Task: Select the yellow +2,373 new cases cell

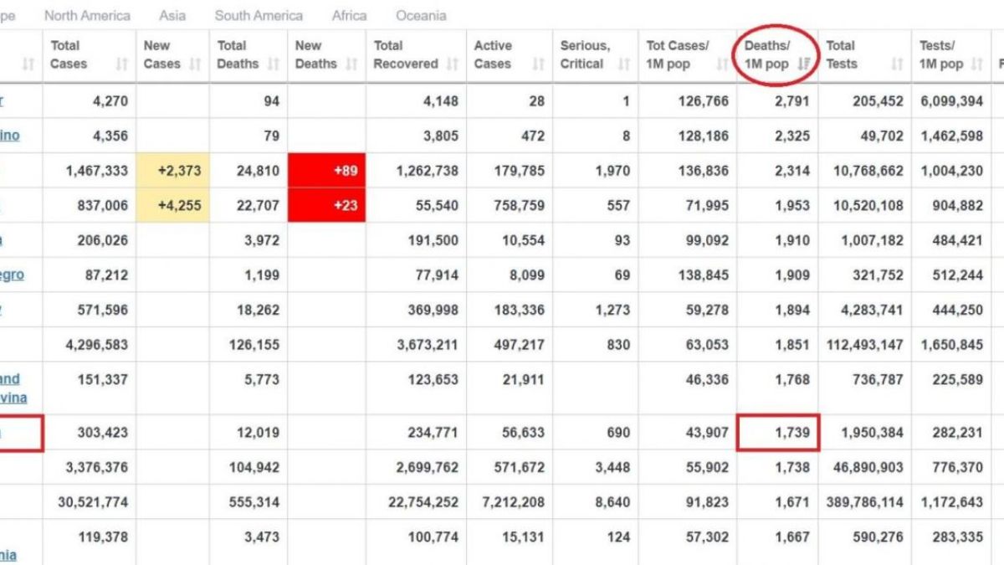Action: (x=173, y=171)
